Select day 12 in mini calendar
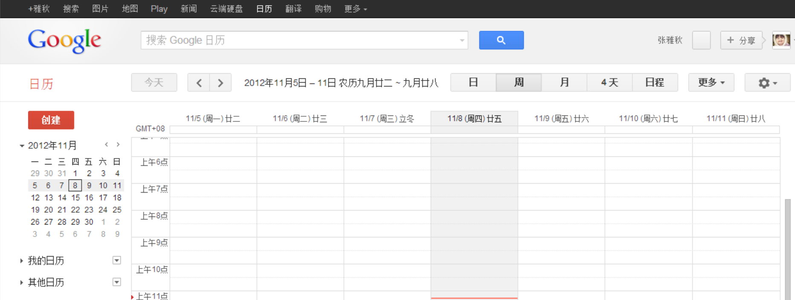The height and width of the screenshot is (300, 795). pos(35,198)
